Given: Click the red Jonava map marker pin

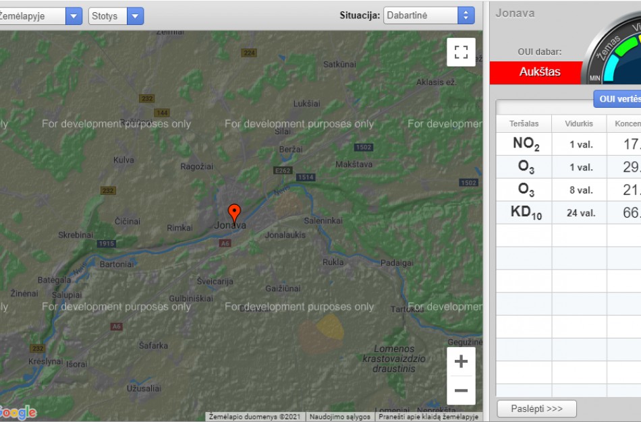Looking at the screenshot, I should [234, 213].
